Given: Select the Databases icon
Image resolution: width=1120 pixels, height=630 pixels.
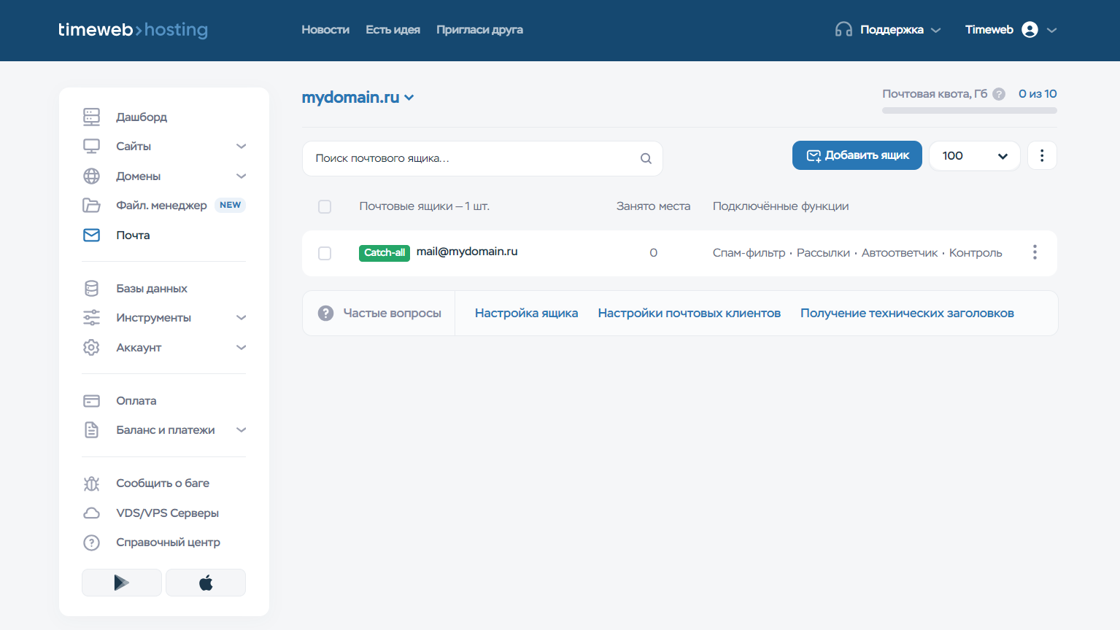Looking at the screenshot, I should coord(91,289).
